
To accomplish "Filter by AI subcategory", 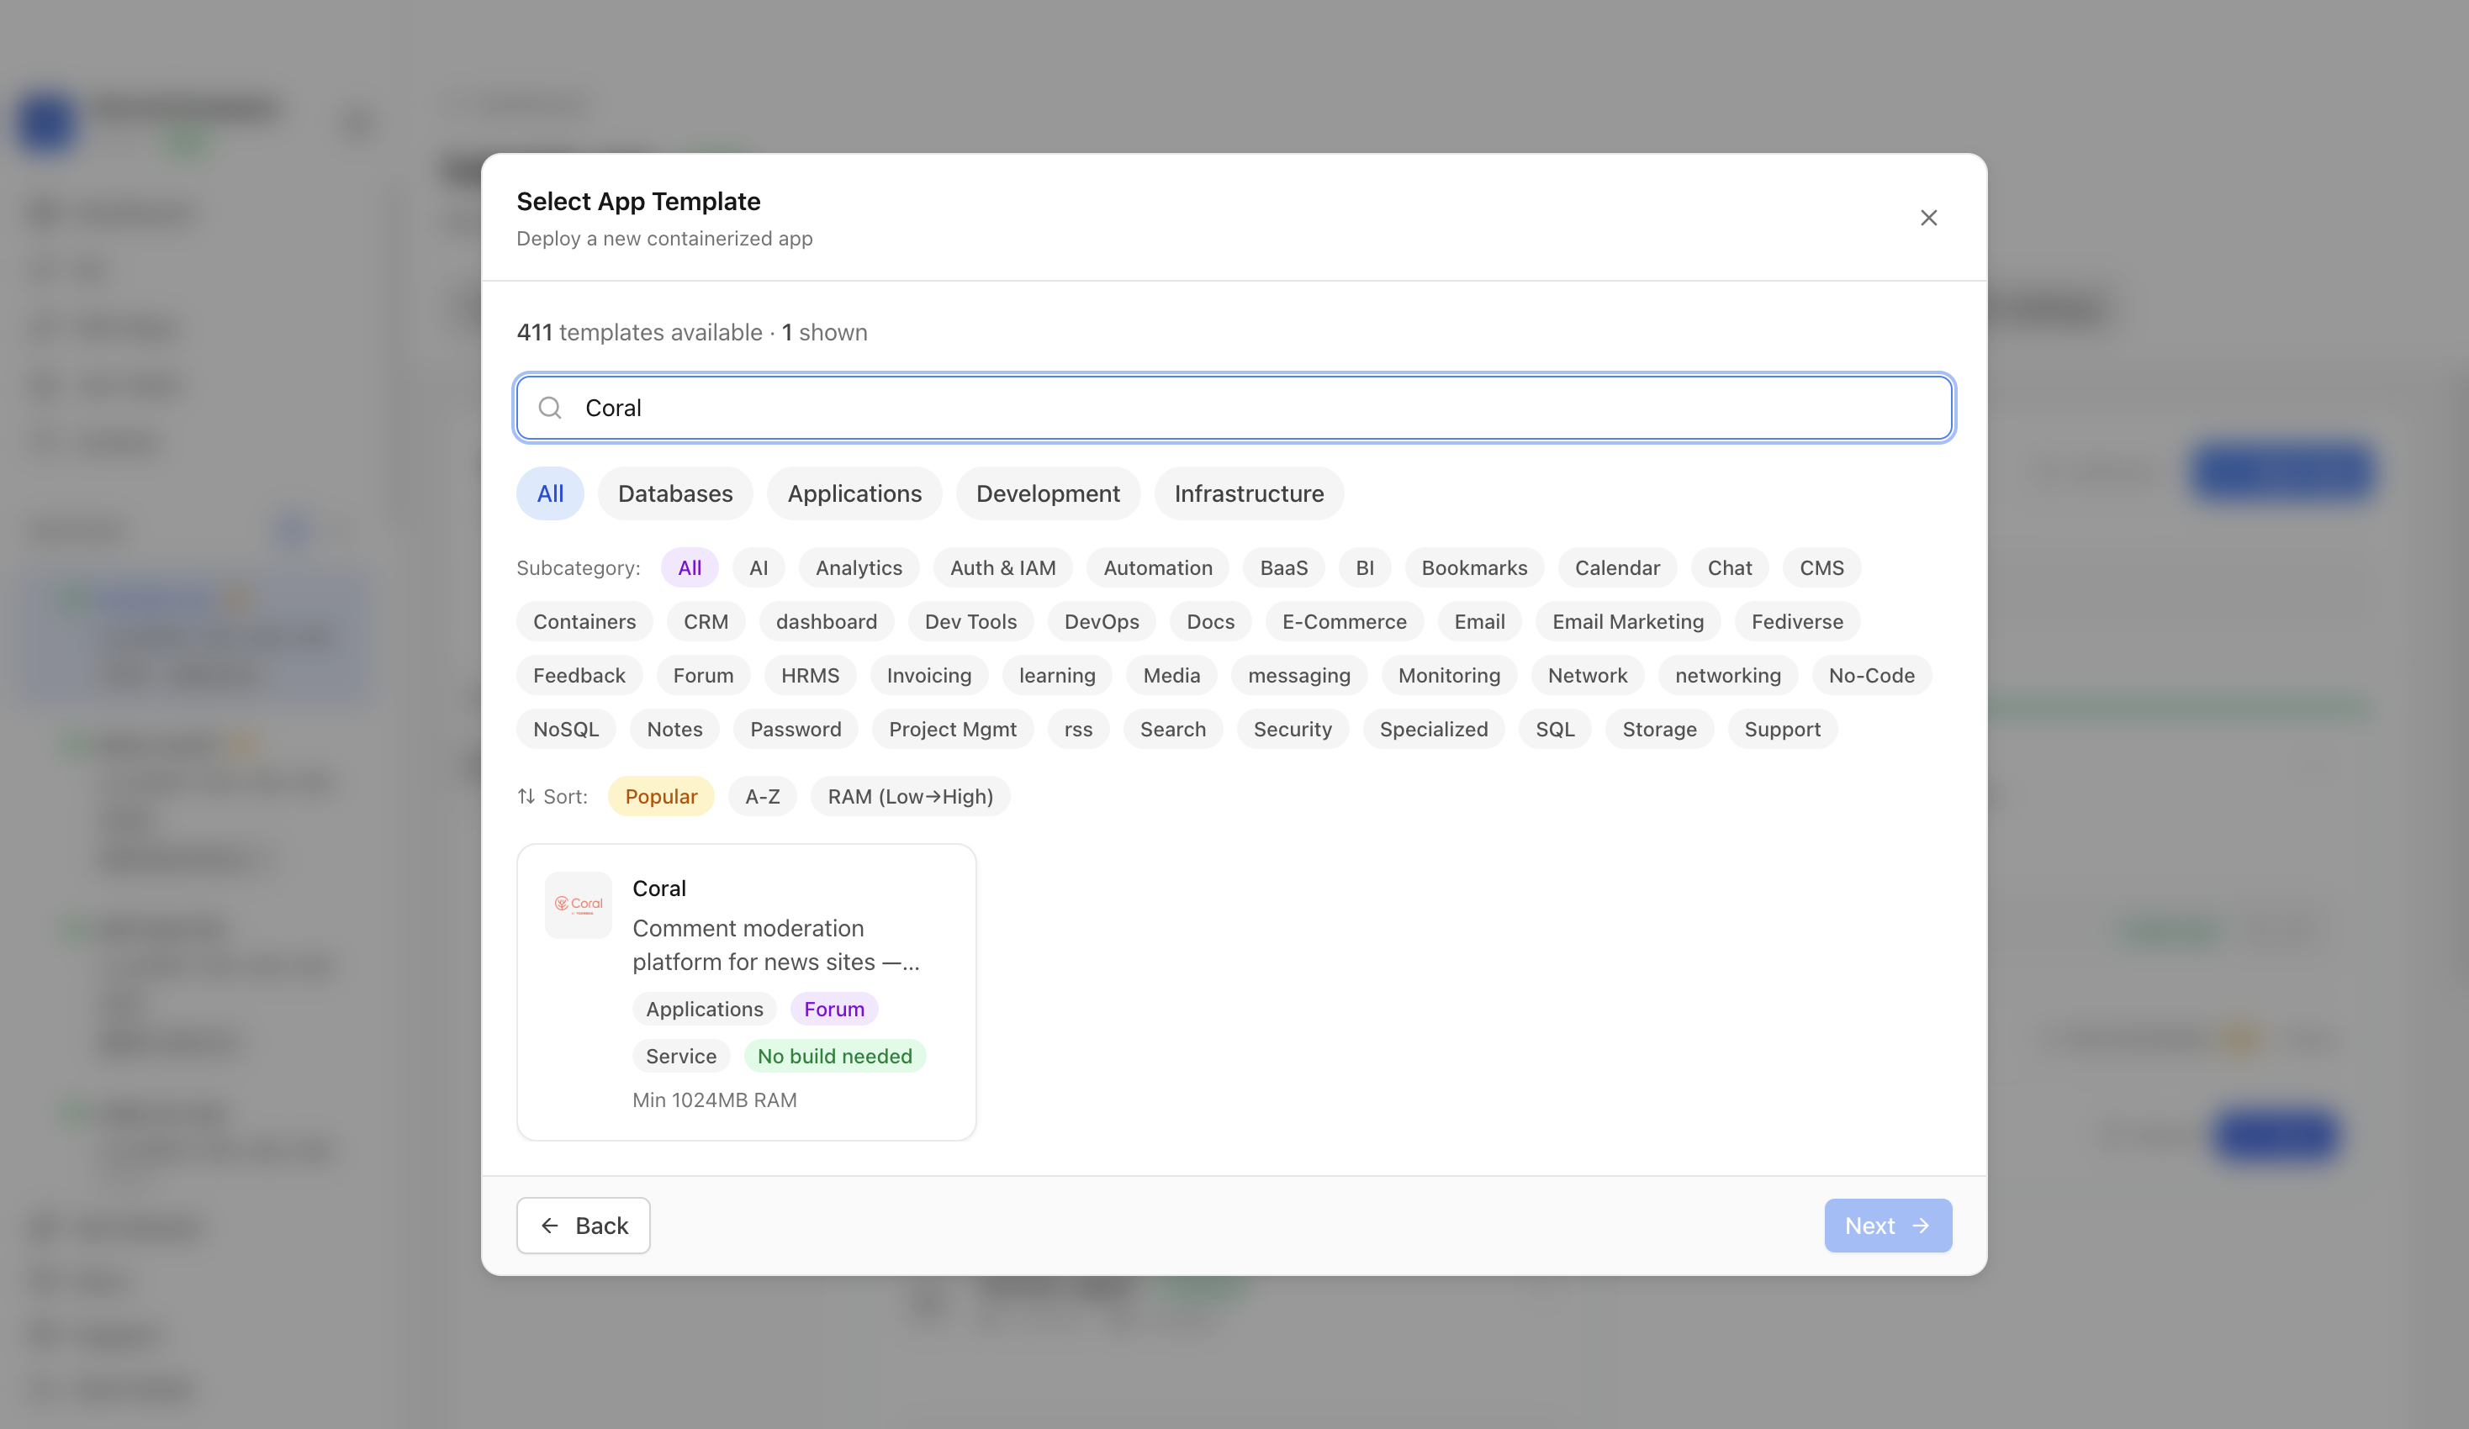I will click(759, 568).
